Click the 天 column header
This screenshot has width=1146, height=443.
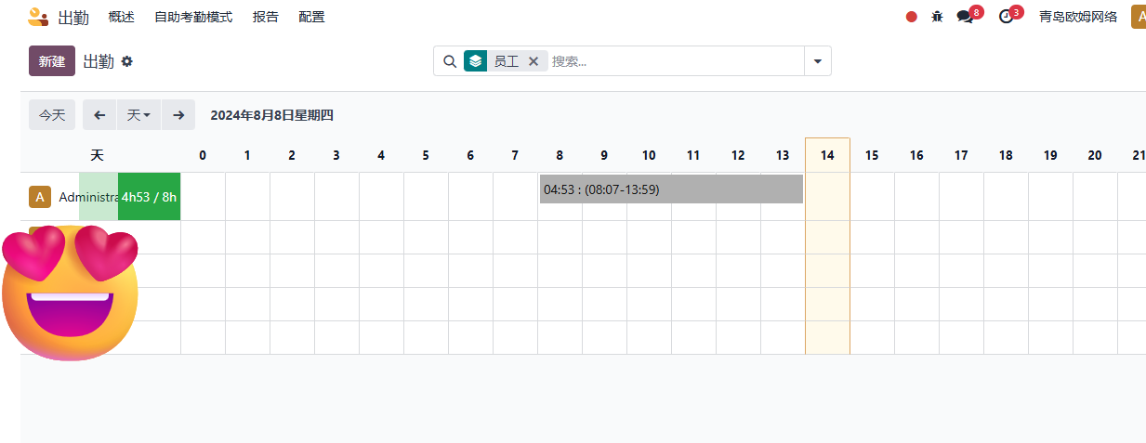pyautogui.click(x=97, y=155)
